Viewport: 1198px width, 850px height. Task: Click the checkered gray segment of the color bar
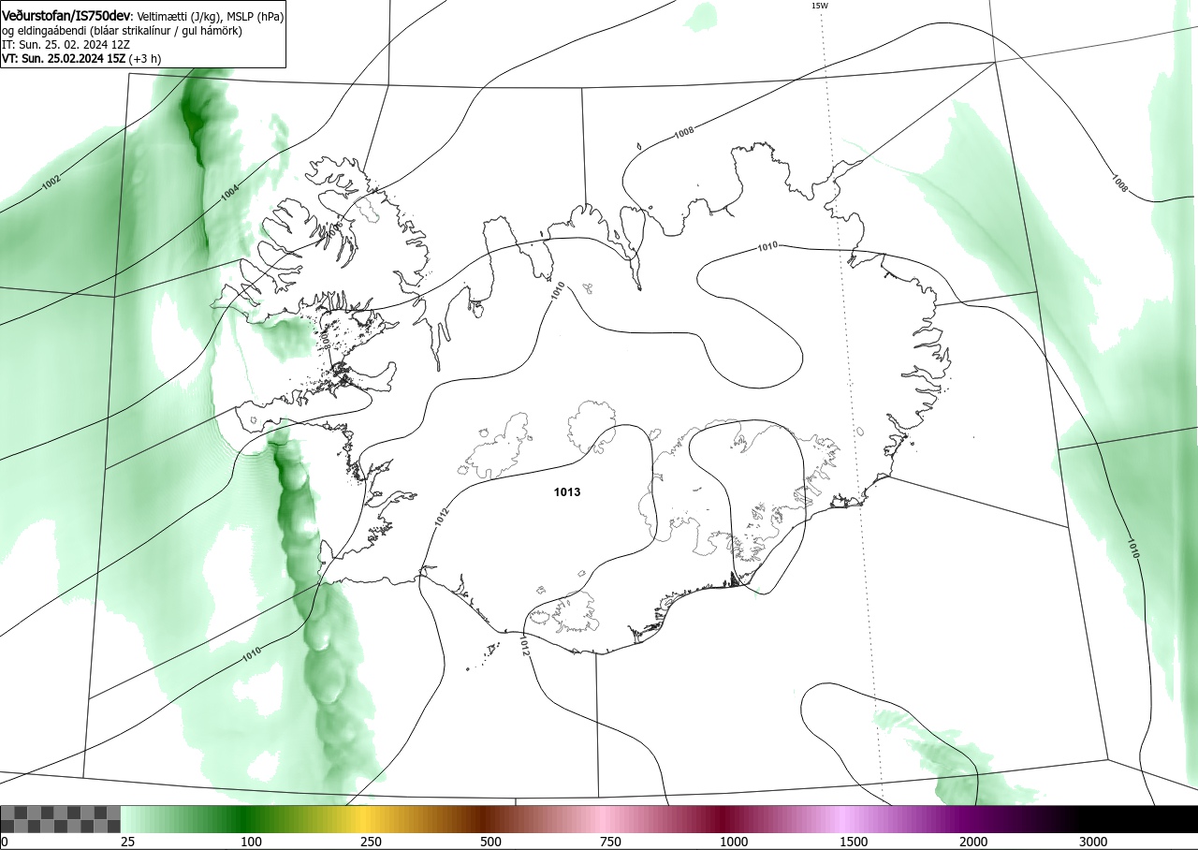[x=60, y=819]
